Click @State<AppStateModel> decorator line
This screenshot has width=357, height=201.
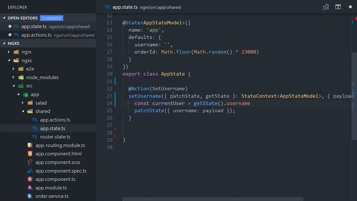[x=156, y=23]
